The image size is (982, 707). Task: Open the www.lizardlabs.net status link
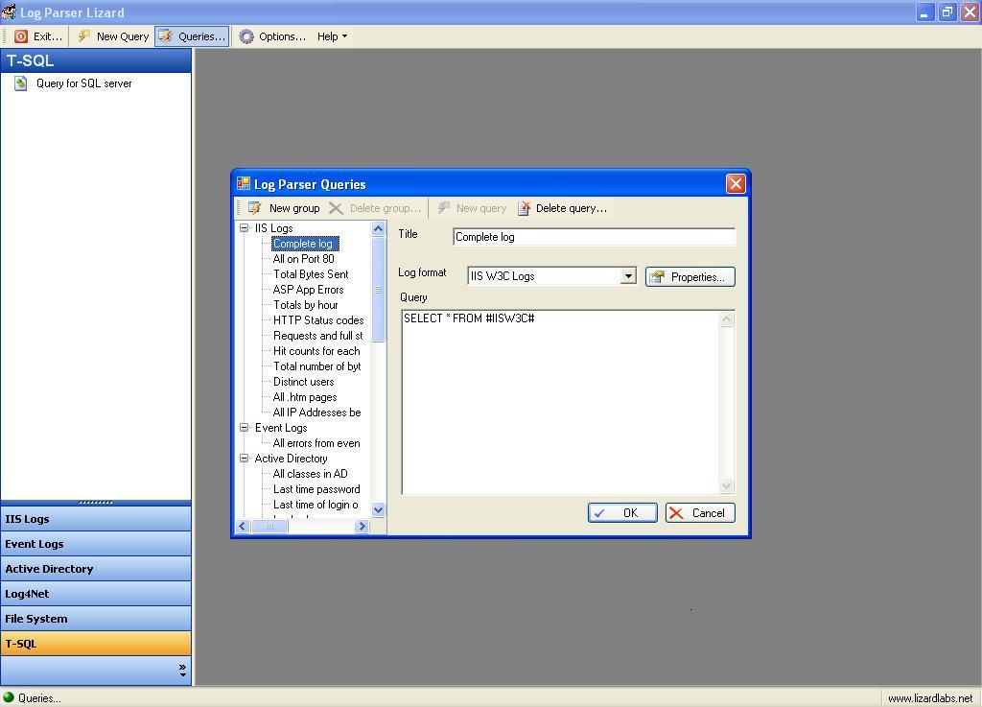pyautogui.click(x=930, y=698)
